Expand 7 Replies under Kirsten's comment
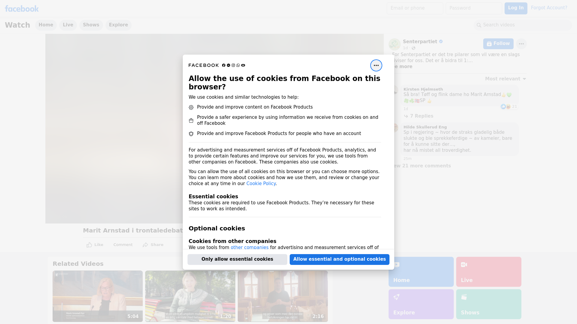 pos(419,116)
